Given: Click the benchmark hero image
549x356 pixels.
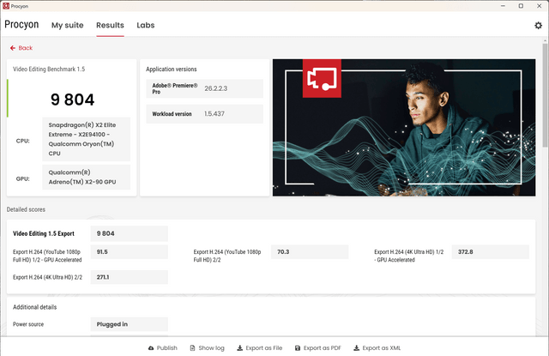Looking at the screenshot, I should coord(404,128).
